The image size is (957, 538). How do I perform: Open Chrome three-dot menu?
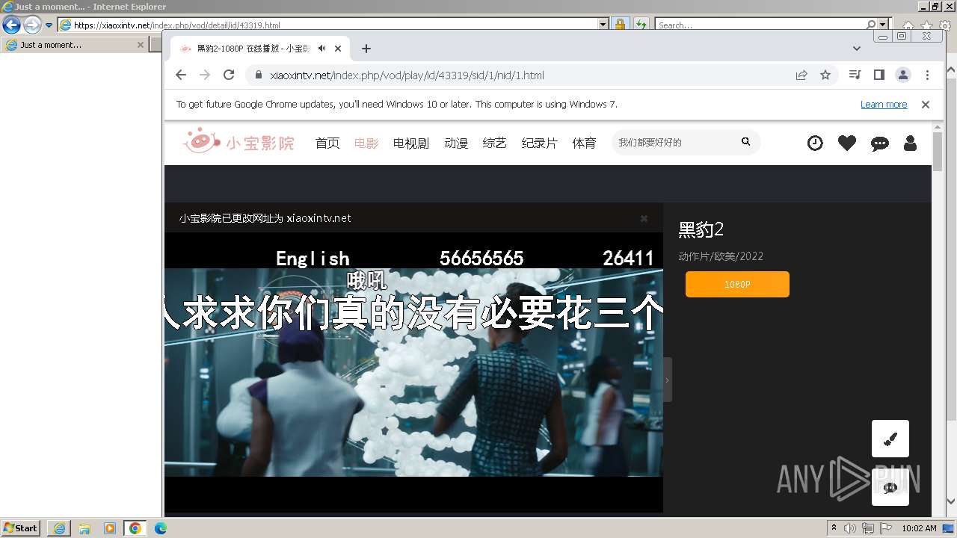(927, 75)
